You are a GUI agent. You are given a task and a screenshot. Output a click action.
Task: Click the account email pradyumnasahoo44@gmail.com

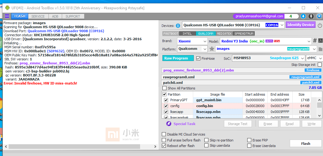[259, 16]
